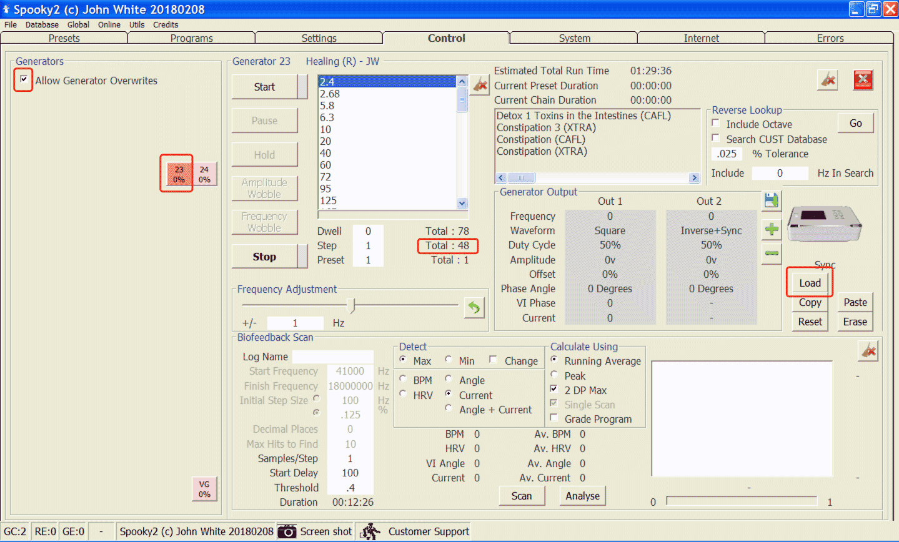Toggle Allow Generator Overwrites checkbox
The height and width of the screenshot is (542, 899).
point(24,79)
